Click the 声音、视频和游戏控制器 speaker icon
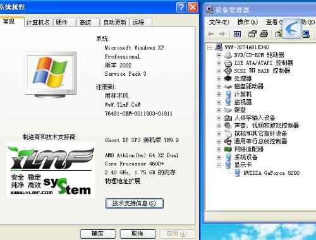The image size is (316, 240). [228, 126]
